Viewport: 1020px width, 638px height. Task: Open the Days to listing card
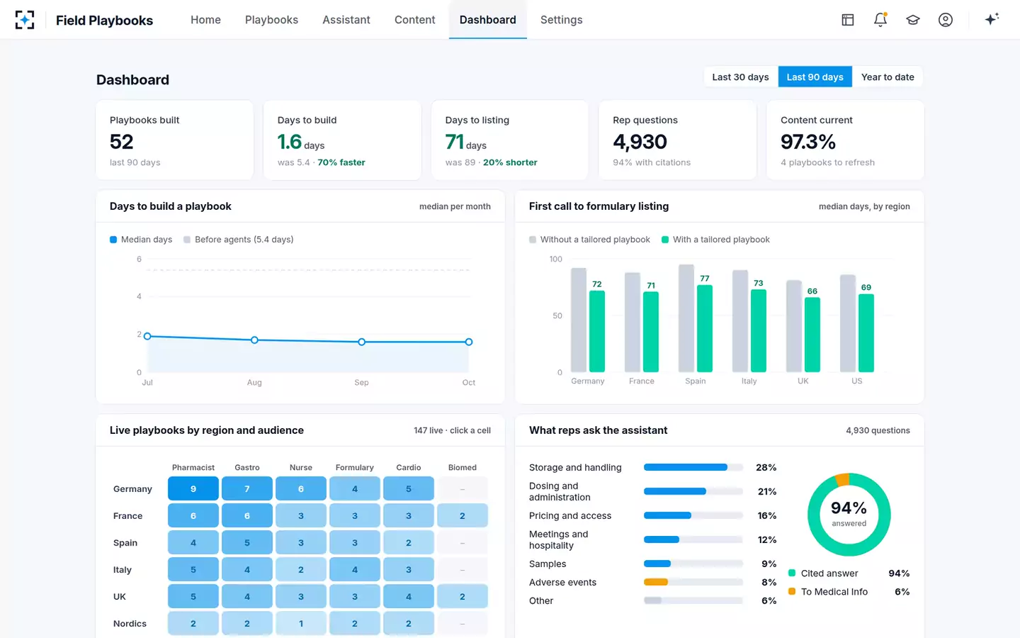[x=510, y=140]
